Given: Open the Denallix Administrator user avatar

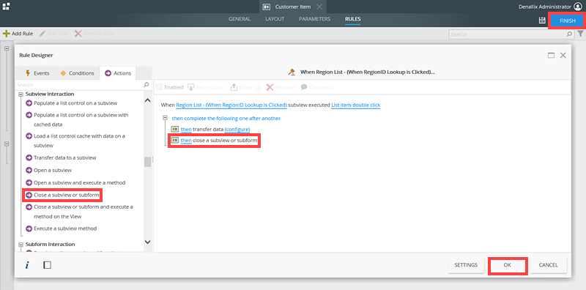Looking at the screenshot, I should [x=578, y=7].
